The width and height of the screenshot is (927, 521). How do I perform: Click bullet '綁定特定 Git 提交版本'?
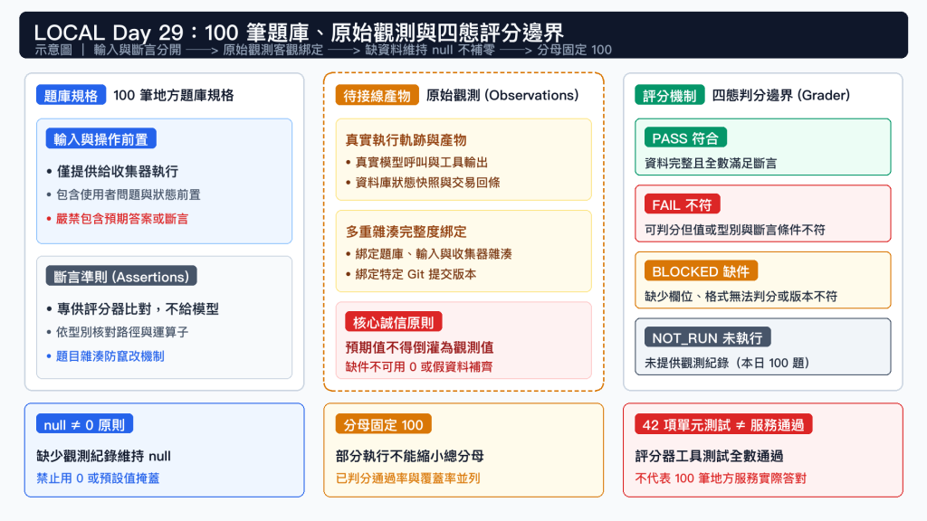pos(416,274)
